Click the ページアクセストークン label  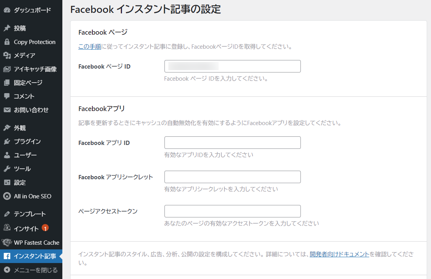pyautogui.click(x=108, y=211)
